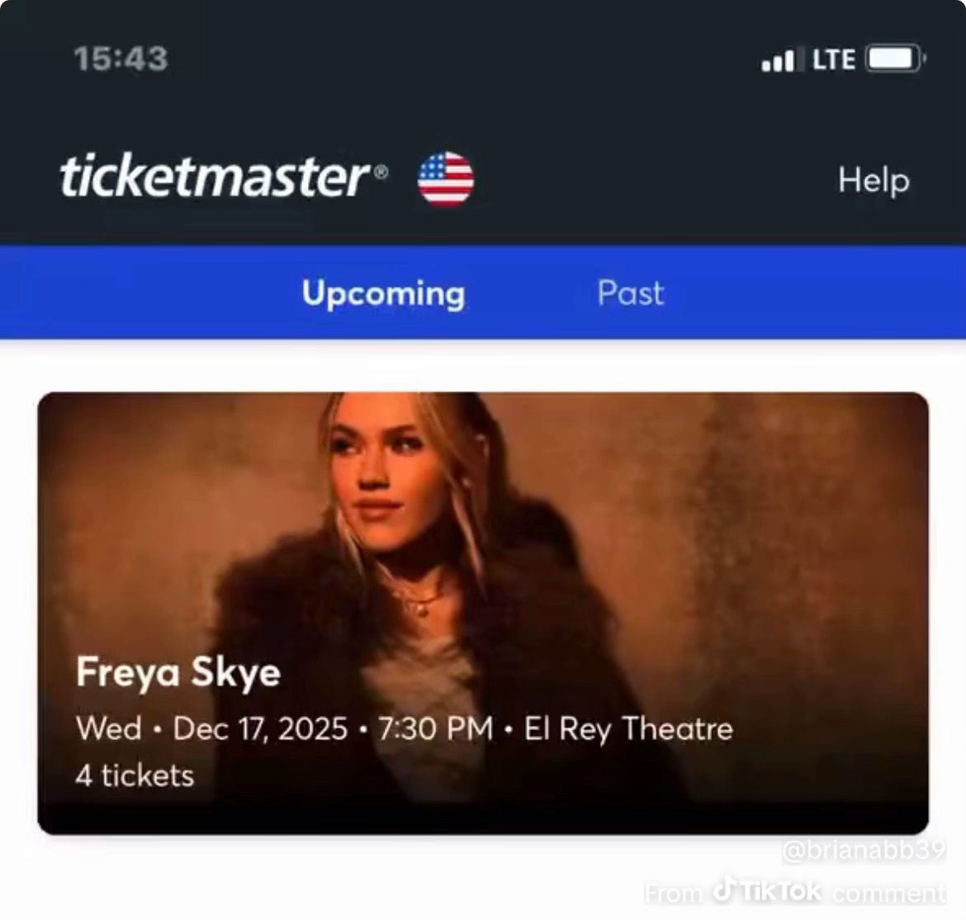
Task: Switch to the Upcoming tab
Action: point(384,293)
